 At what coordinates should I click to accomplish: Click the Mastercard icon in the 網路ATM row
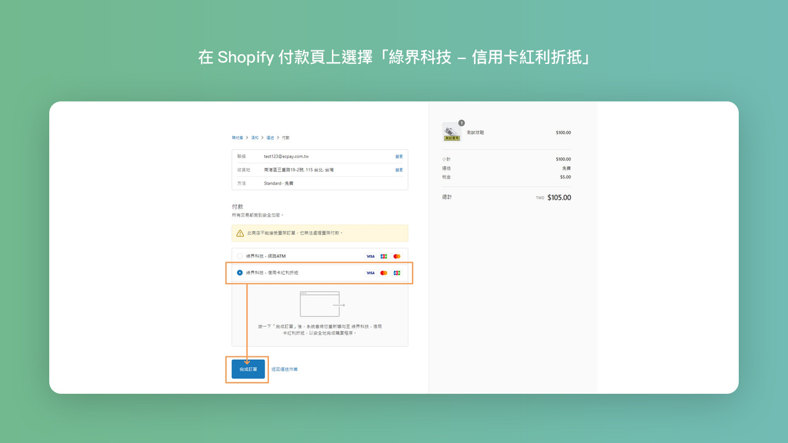396,256
